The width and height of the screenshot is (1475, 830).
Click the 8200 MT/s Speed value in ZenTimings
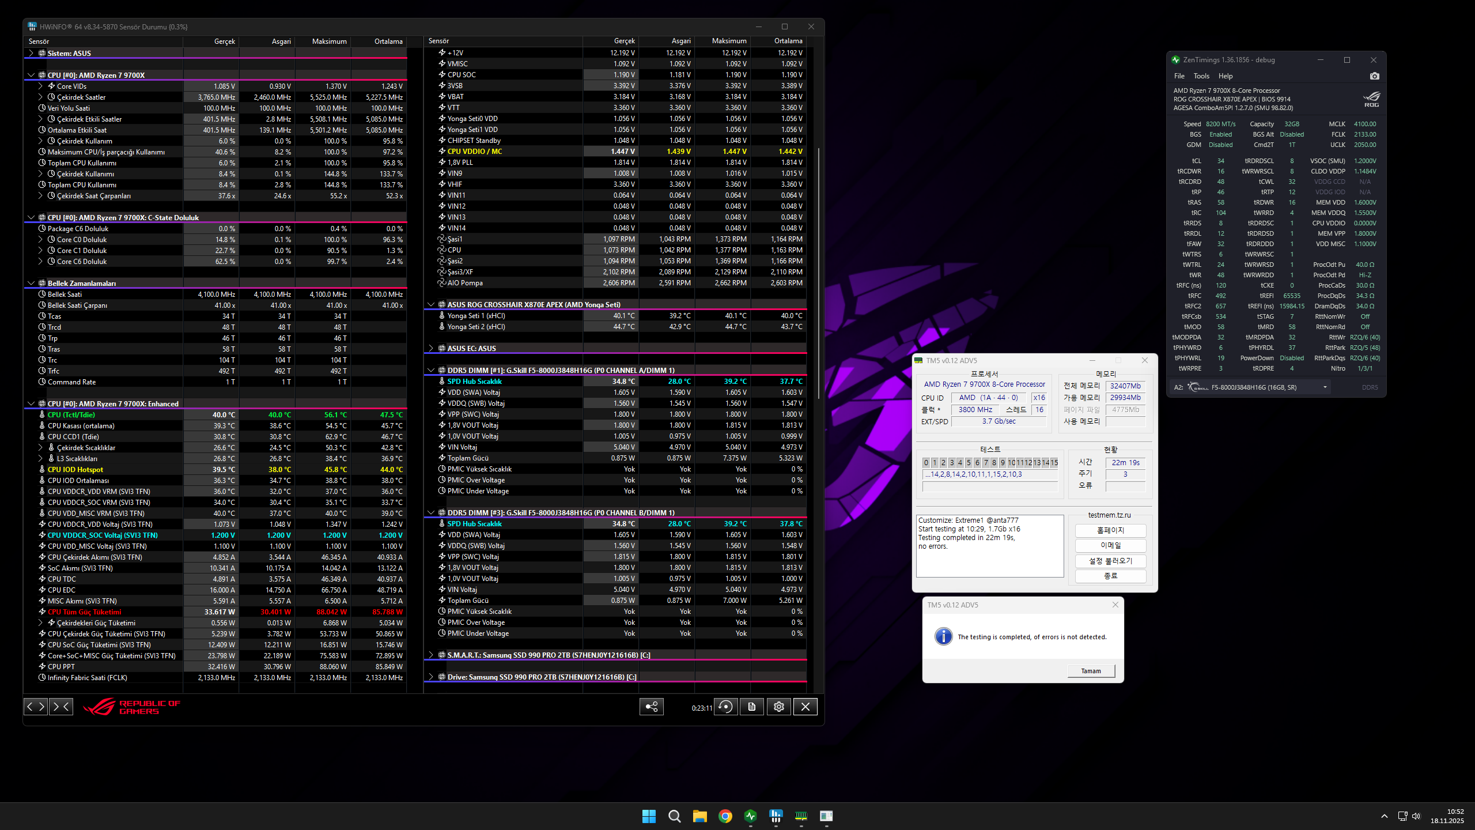[1220, 124]
